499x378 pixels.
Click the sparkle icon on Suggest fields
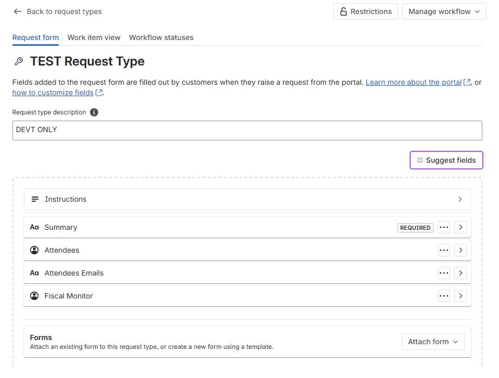(420, 160)
